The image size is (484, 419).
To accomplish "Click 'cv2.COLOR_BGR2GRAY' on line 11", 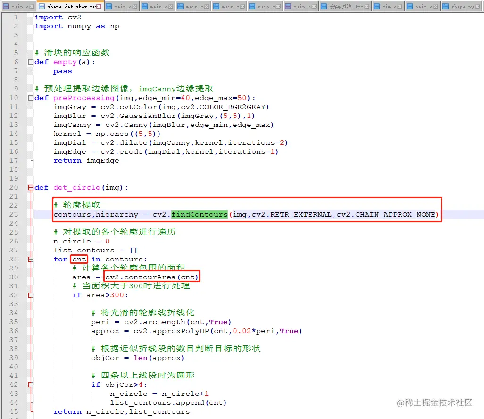I will [223, 107].
